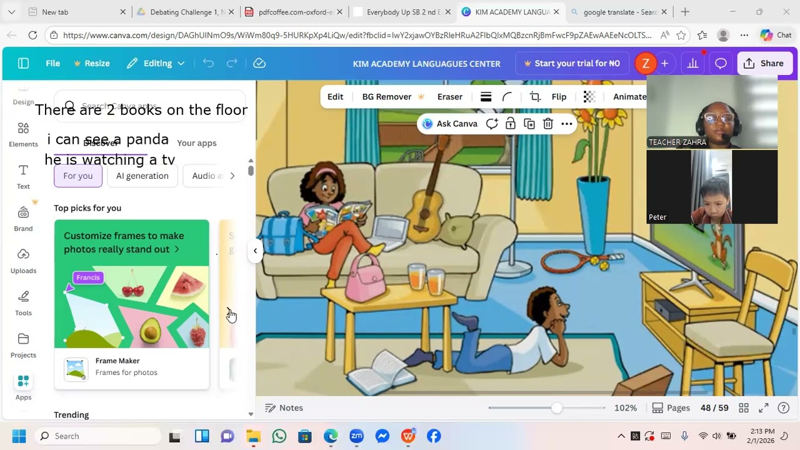Click the Share button
The height and width of the screenshot is (450, 800).
click(764, 63)
